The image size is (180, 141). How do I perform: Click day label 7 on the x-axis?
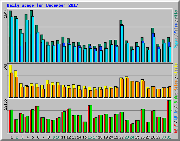43,137
